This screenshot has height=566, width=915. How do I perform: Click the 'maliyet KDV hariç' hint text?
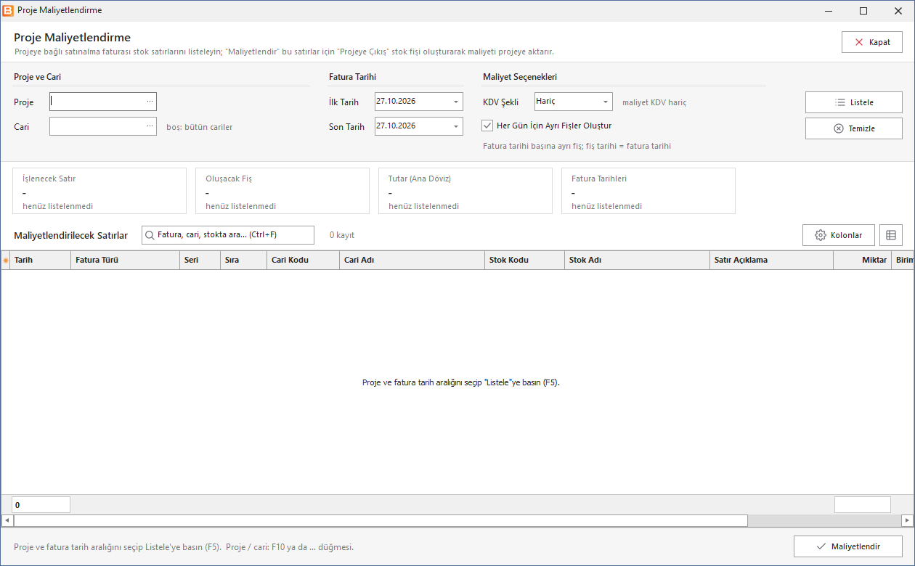(654, 102)
